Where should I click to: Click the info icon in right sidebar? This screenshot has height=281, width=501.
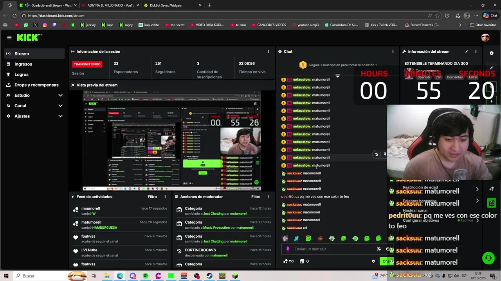[492, 53]
